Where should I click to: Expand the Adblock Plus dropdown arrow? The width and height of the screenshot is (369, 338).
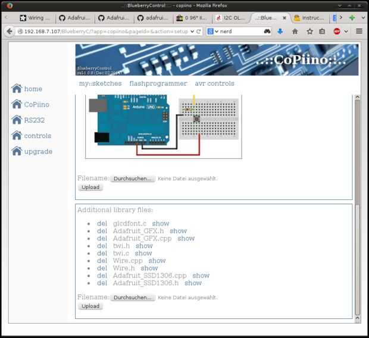tap(346, 32)
